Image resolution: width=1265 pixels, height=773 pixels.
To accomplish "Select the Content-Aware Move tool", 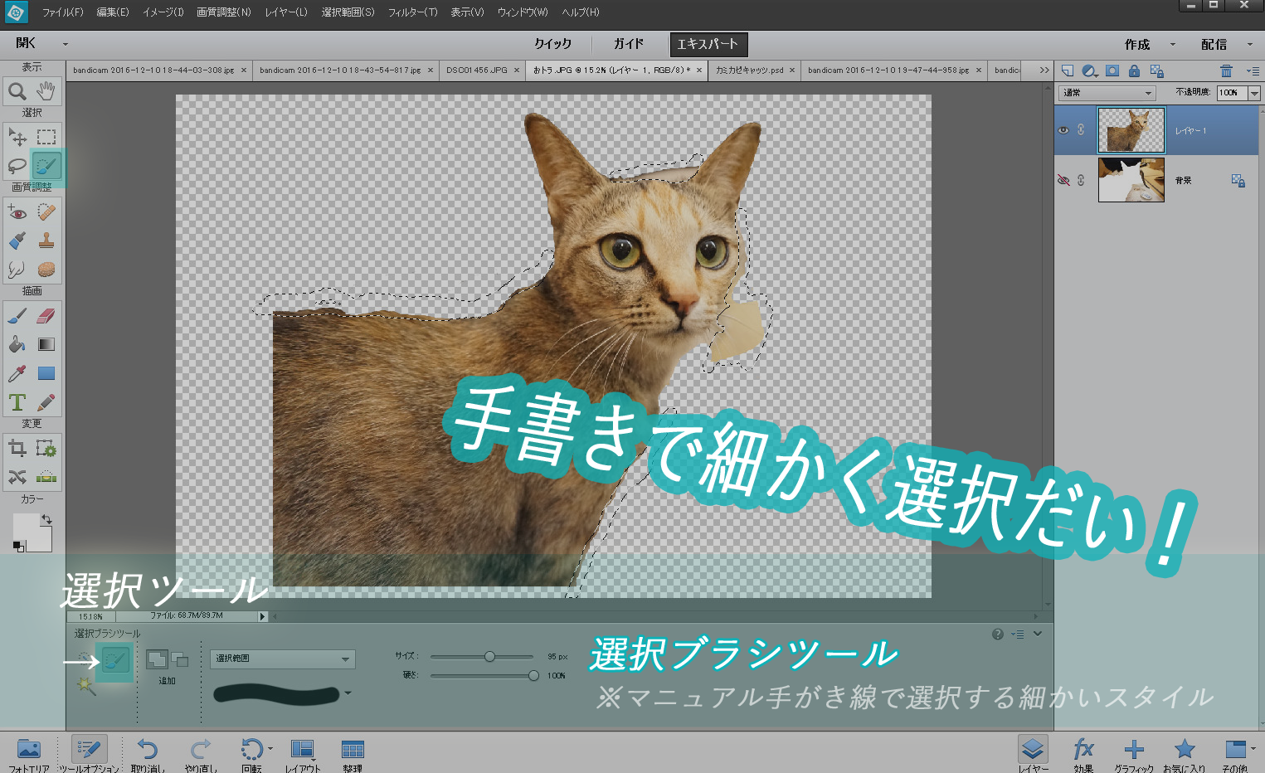I will [x=17, y=477].
